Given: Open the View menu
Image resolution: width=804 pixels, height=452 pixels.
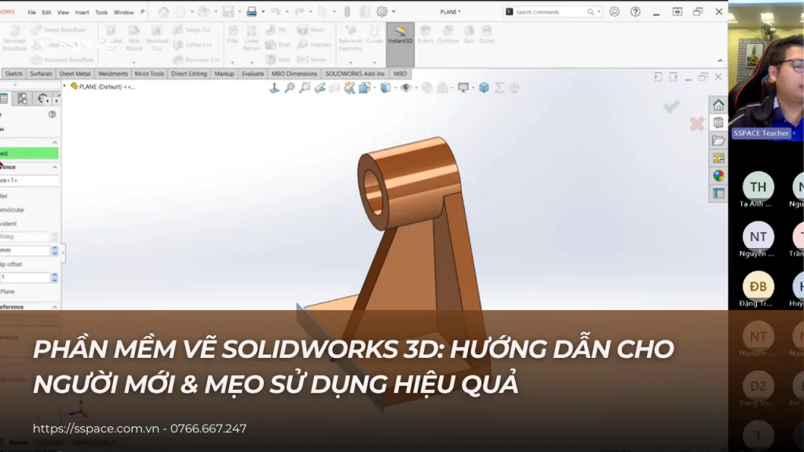Looking at the screenshot, I should (63, 13).
